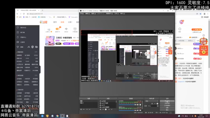
Task: Open the 更多 more options icon
Action: tap(180, 29)
